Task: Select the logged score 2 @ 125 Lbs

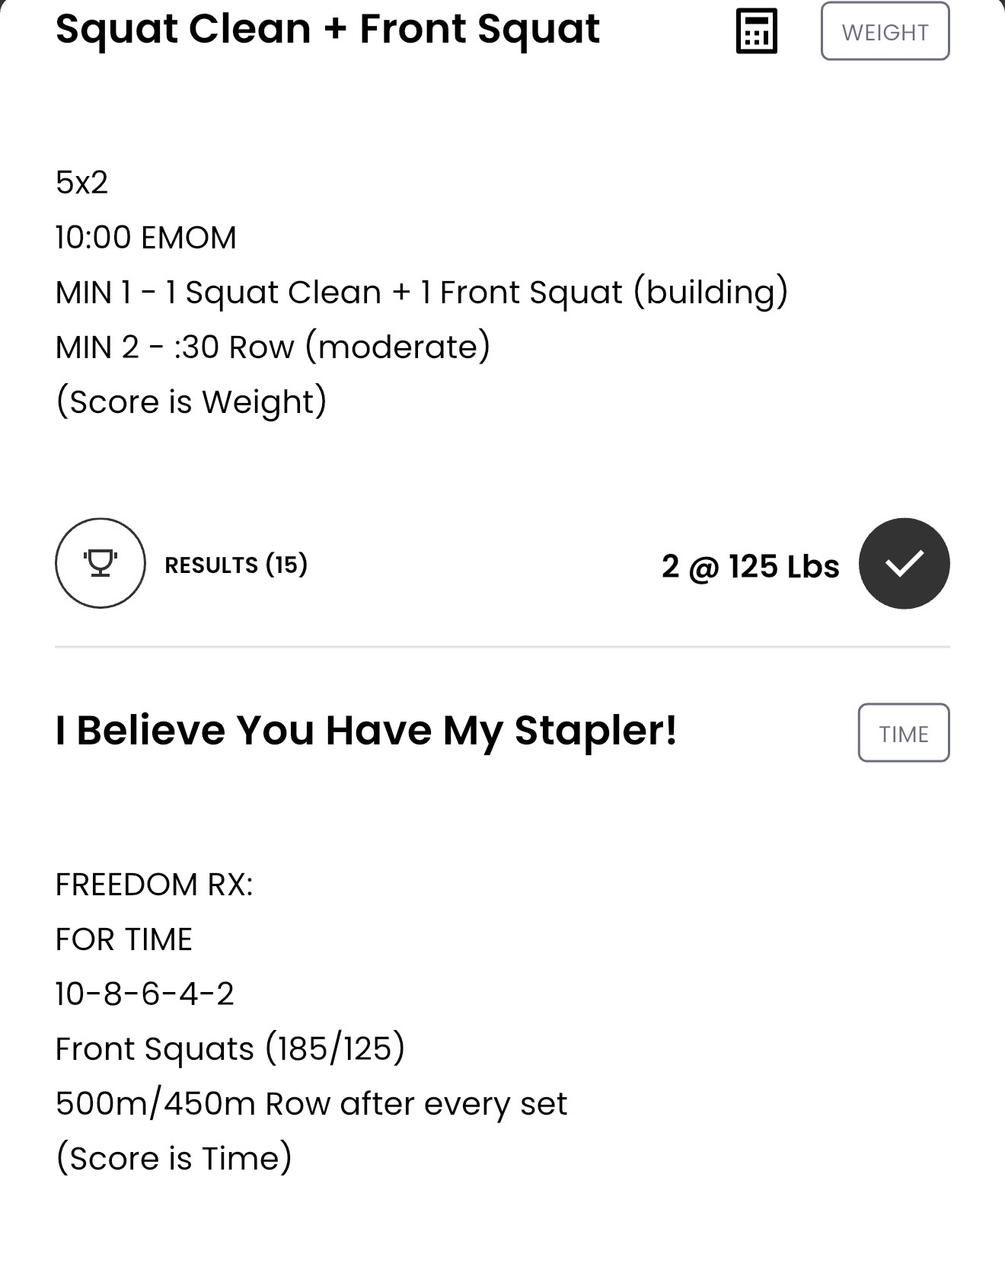Action: 751,566
